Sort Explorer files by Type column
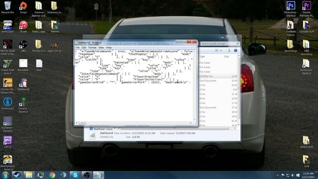318x179 pixels. [x=202, y=56]
